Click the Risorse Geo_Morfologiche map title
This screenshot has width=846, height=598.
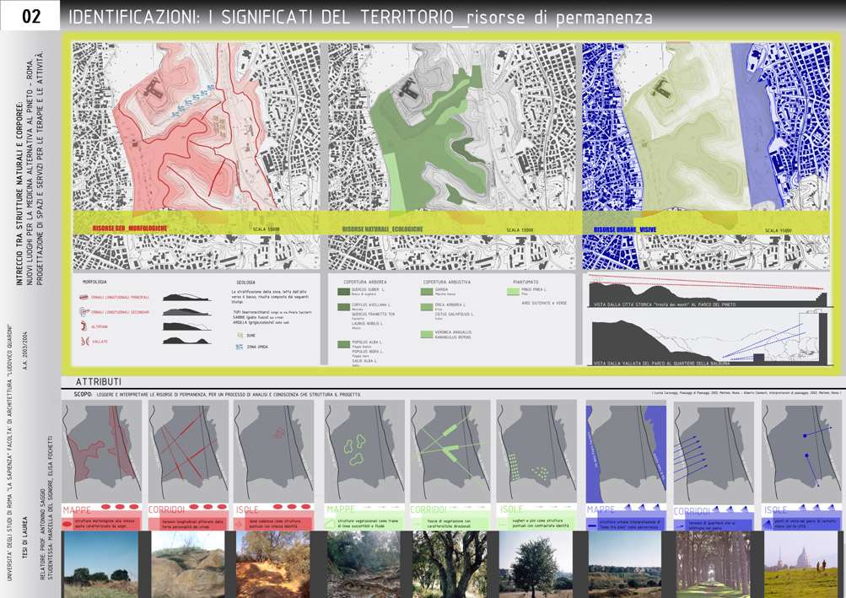click(x=130, y=229)
